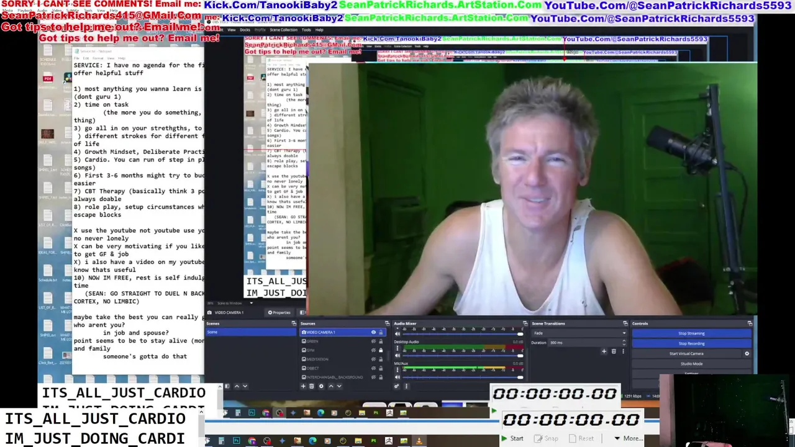Toggle visibility of GYM source
Viewport: 795px width, 447px height.
(373, 350)
